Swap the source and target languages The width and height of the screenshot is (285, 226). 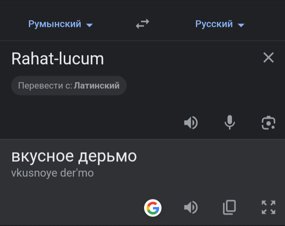coord(142,24)
